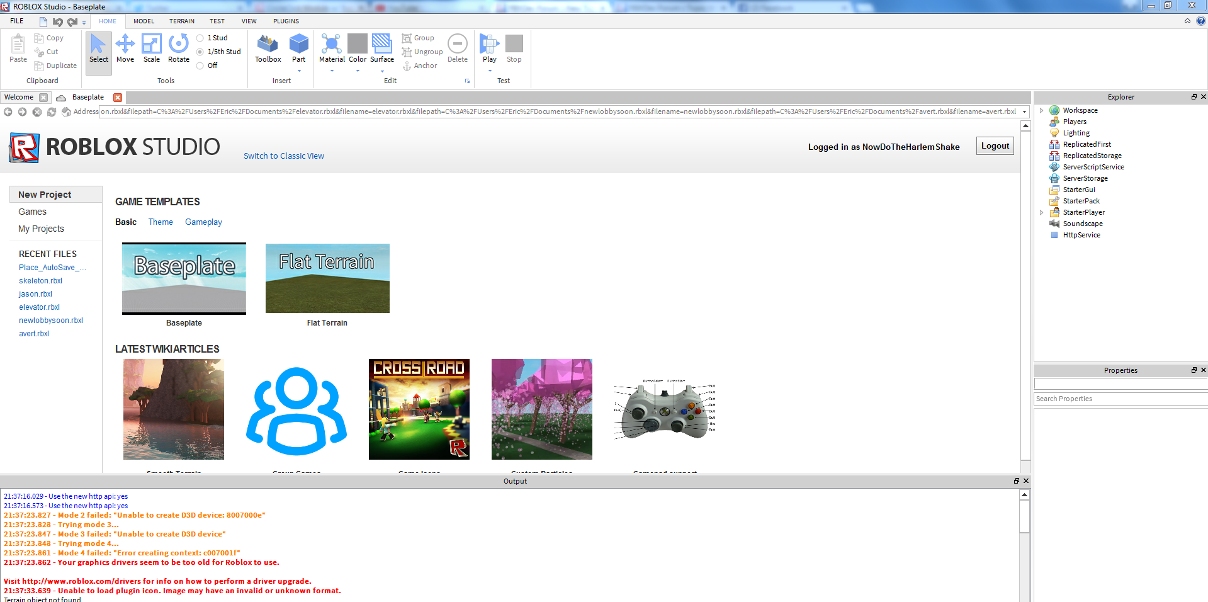Follow the Switch to Classic View link
1208x602 pixels.
[x=284, y=156]
